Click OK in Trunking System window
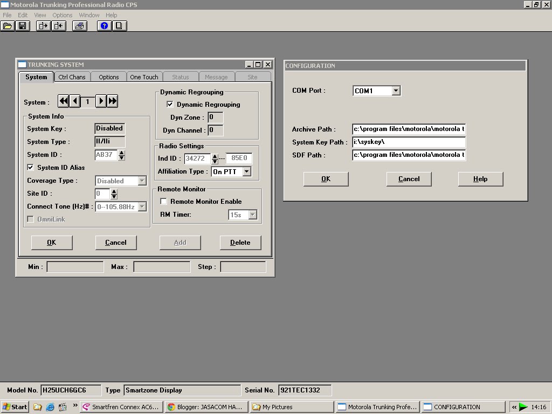Viewport: 552px width, 414px height. [x=52, y=243]
